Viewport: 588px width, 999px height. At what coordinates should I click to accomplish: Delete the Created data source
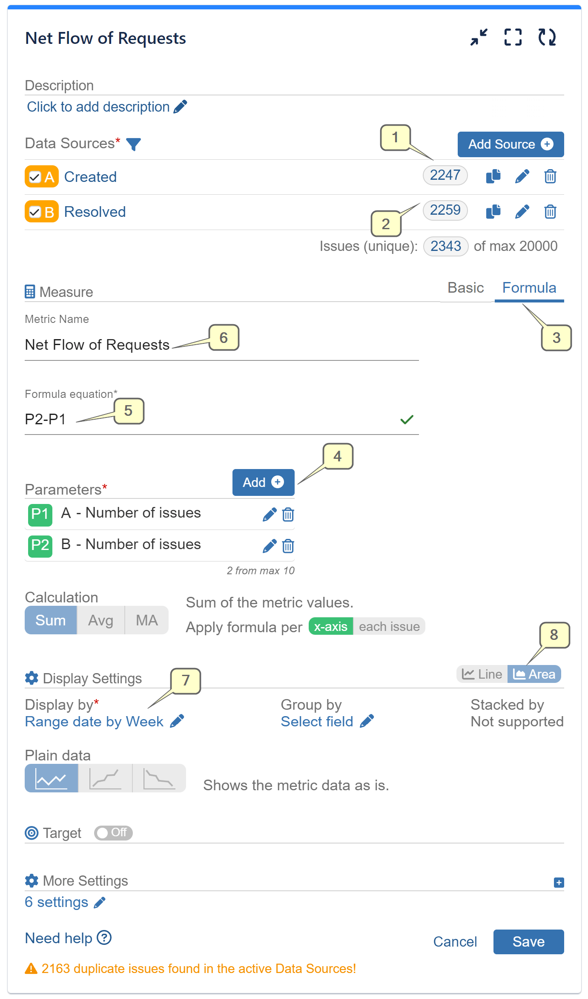coord(550,176)
